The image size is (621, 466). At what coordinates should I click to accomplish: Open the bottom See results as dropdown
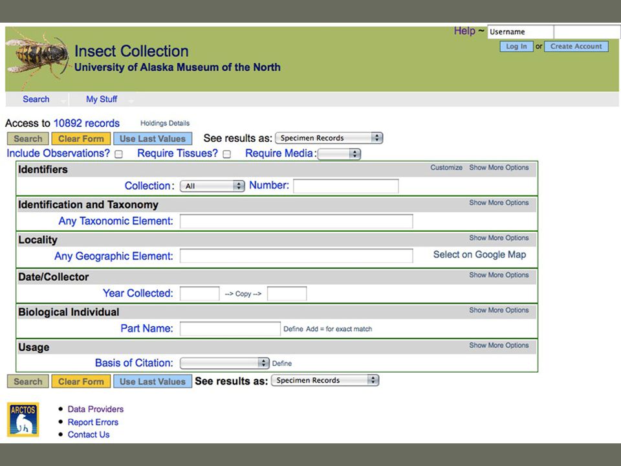[x=325, y=381]
